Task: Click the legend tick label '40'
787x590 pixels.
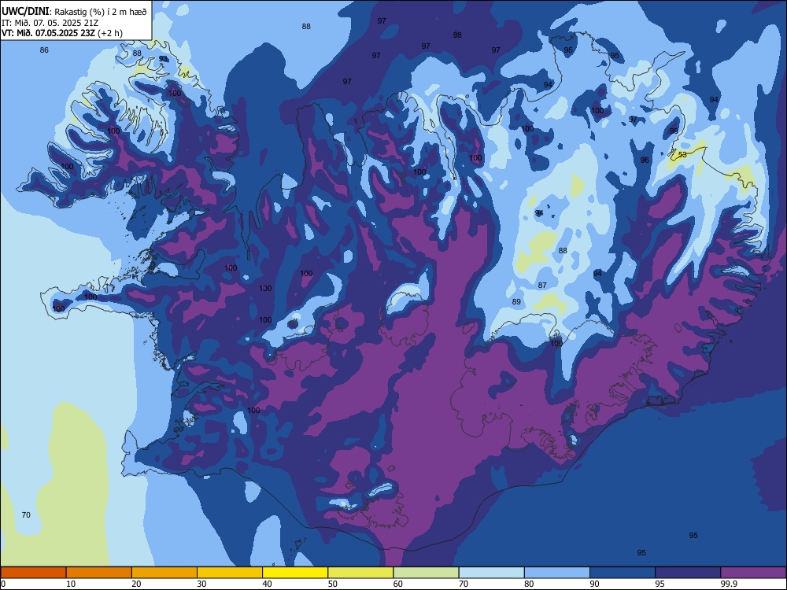Action: (x=268, y=584)
